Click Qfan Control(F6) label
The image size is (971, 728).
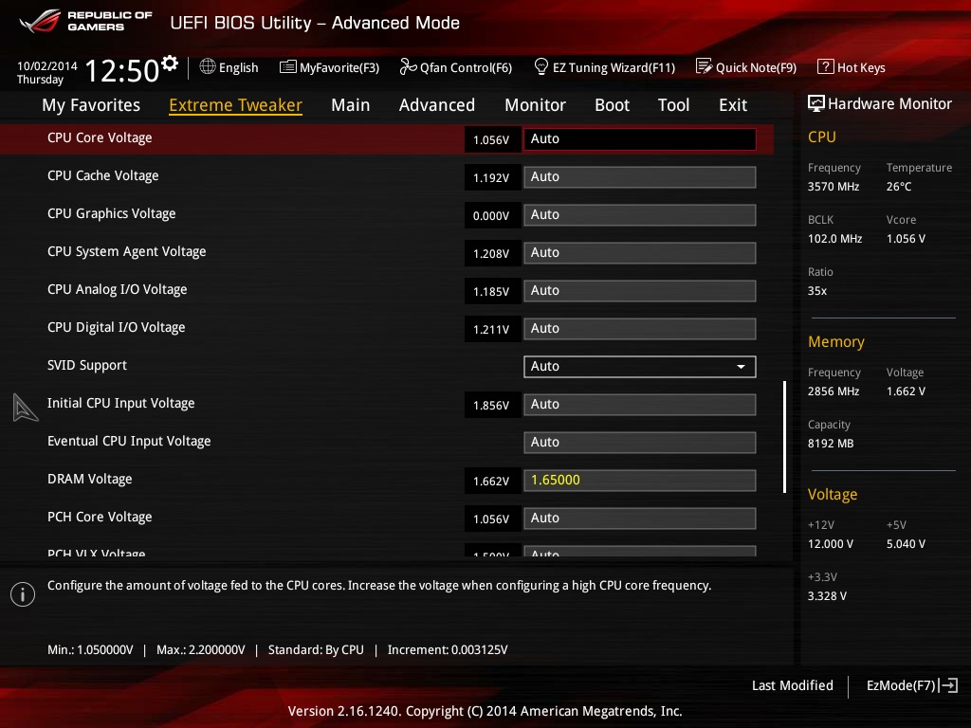(466, 67)
